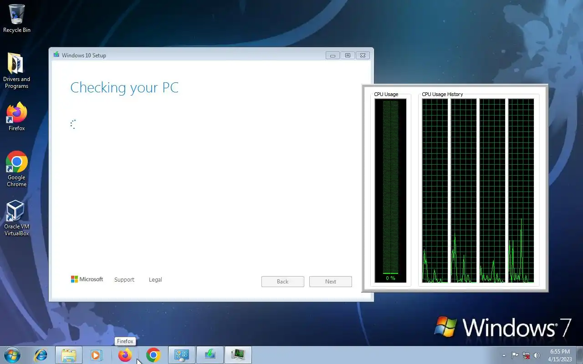Click the 'Checking your PC' heading
Screen dimensions: 583x364
pyautogui.click(x=124, y=88)
